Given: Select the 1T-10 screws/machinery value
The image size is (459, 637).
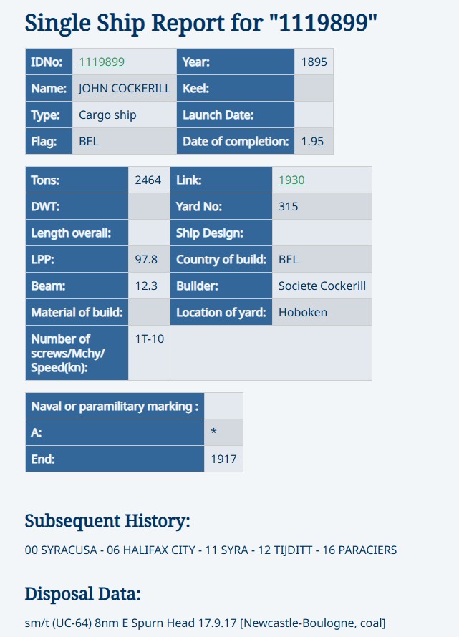Looking at the screenshot, I should tap(149, 339).
